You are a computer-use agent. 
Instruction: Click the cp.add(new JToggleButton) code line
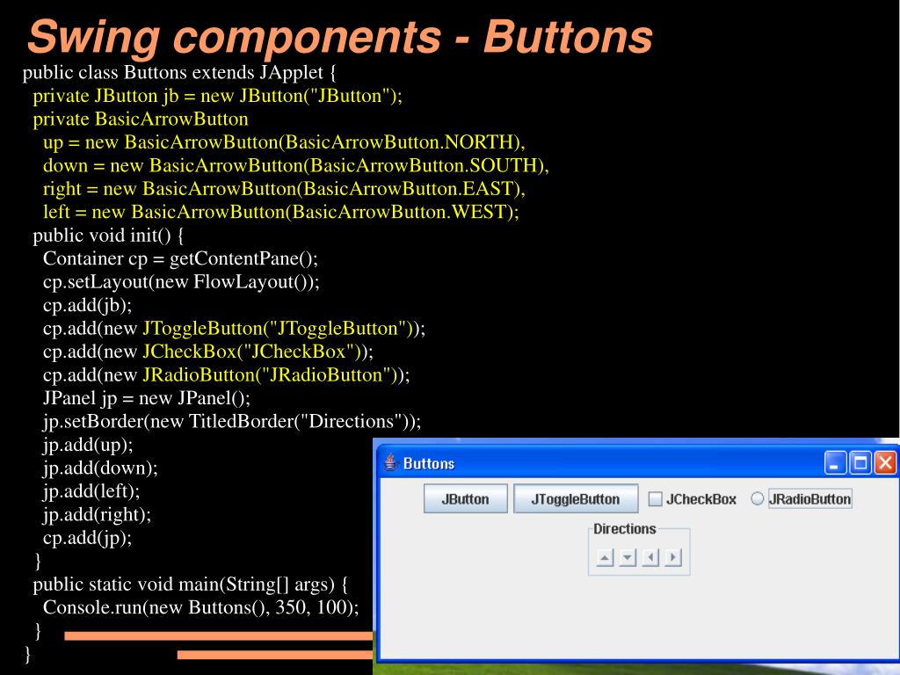(x=234, y=329)
